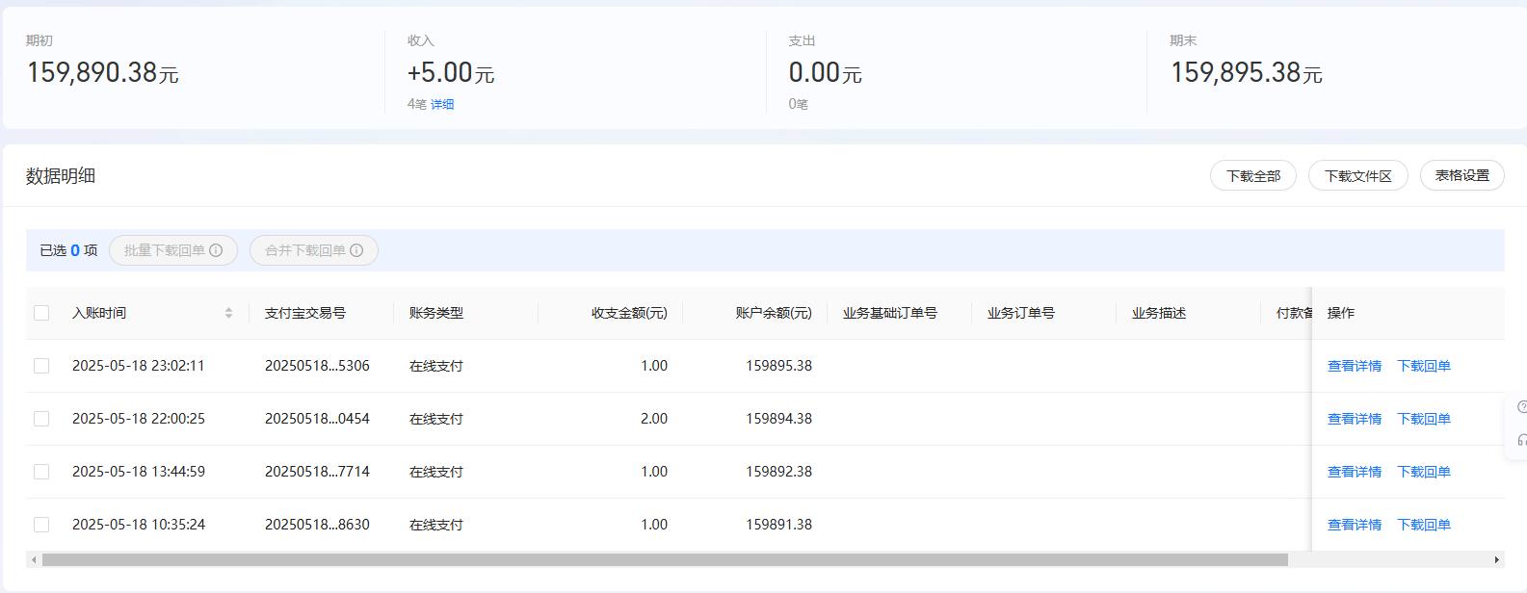
Task: Select the row dated 2025-05-18 23:02:11
Action: pyautogui.click(x=41, y=366)
